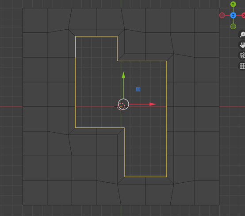This screenshot has height=216, width=245.
Task: Toggle the camera view icon
Action: (x=242, y=55)
